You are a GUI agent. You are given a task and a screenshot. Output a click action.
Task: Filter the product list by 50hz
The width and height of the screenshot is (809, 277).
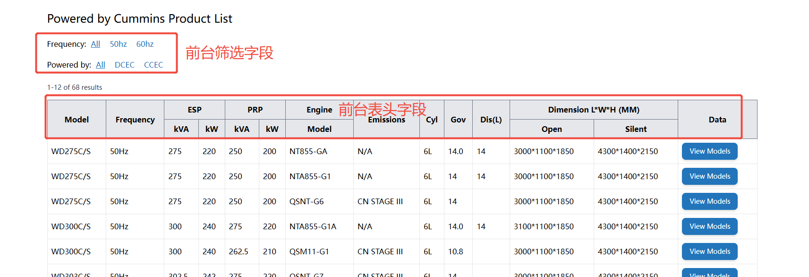click(x=119, y=44)
